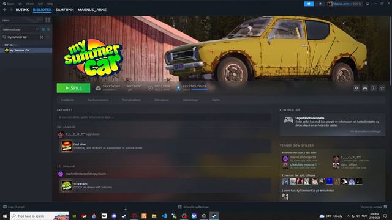
Task: Open wishlist friend avatar thumbnail
Action: 285,197
